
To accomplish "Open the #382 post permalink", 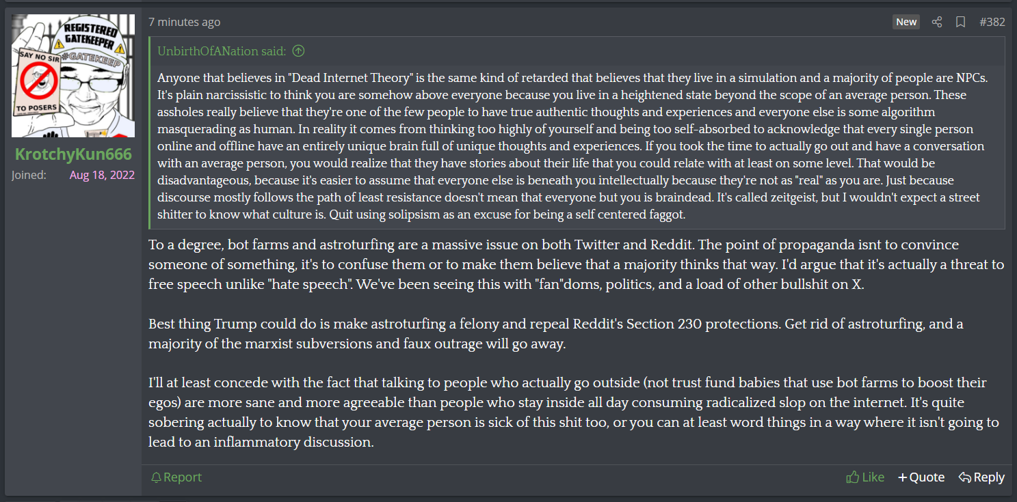I will tap(992, 22).
